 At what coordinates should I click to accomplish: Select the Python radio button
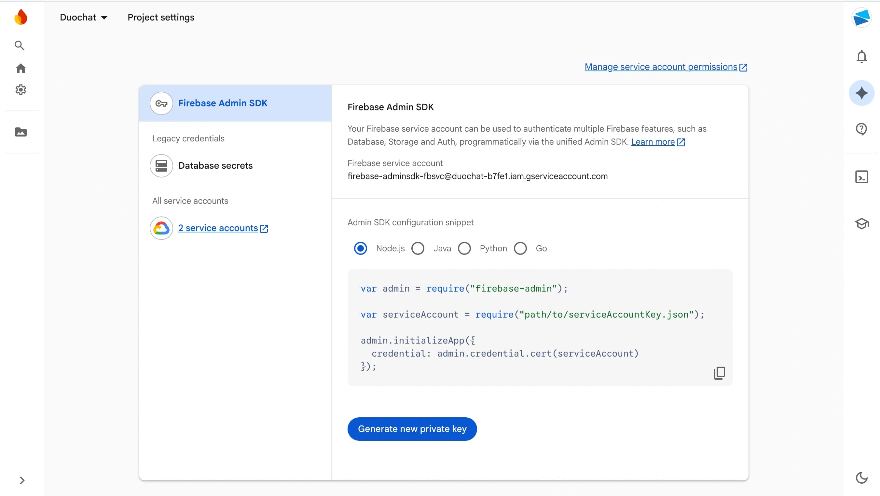pos(464,248)
